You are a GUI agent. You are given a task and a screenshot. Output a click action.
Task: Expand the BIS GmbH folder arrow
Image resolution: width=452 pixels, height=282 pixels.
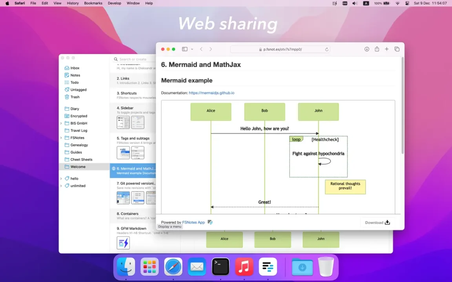click(x=61, y=123)
